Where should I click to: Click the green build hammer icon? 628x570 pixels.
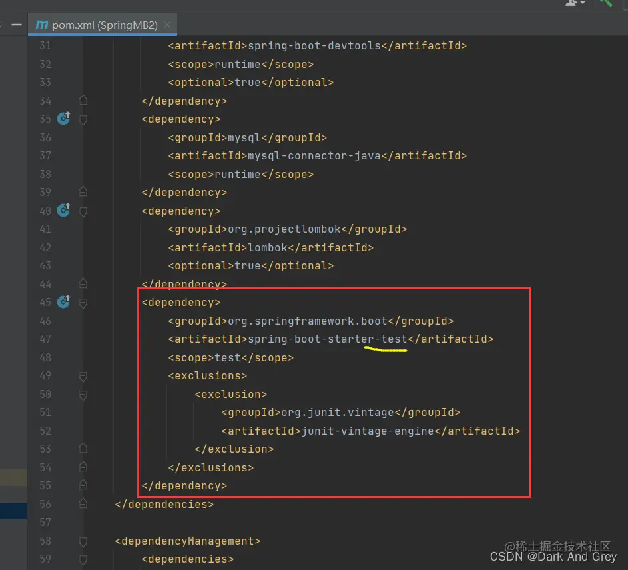point(605,3)
